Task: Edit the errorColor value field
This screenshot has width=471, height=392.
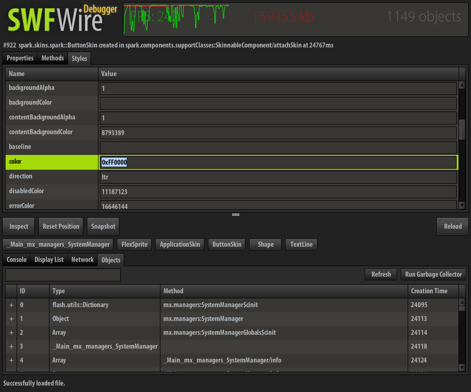Action: pyautogui.click(x=278, y=205)
